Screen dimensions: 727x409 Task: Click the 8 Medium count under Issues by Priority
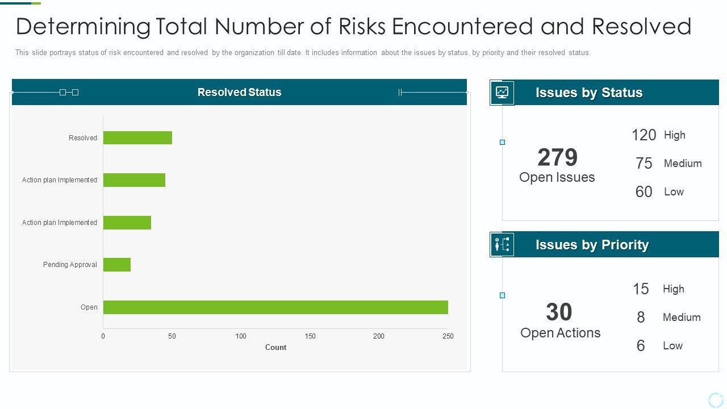(x=641, y=318)
